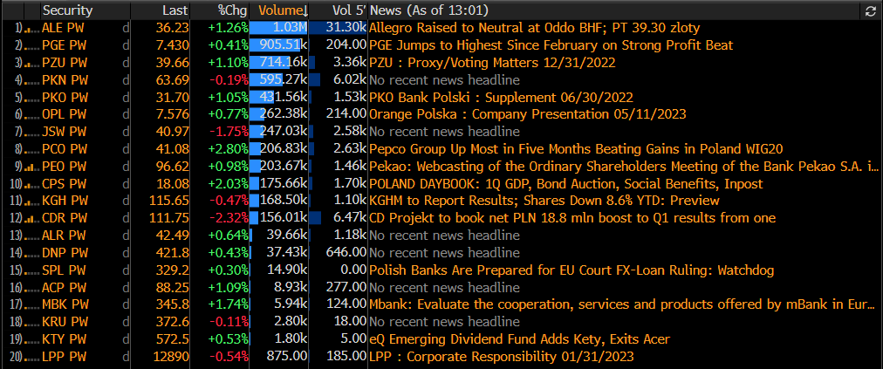
Task: Click the 595.27k volume for PKN
Action: [284, 80]
